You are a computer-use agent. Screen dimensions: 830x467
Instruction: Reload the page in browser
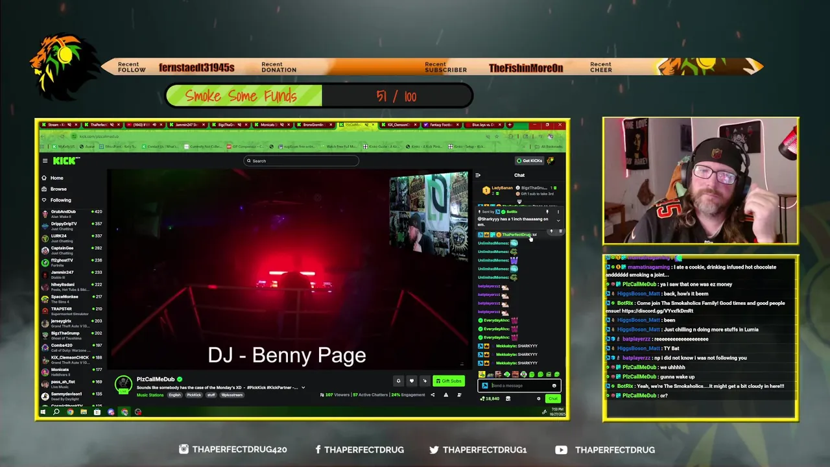coord(62,136)
